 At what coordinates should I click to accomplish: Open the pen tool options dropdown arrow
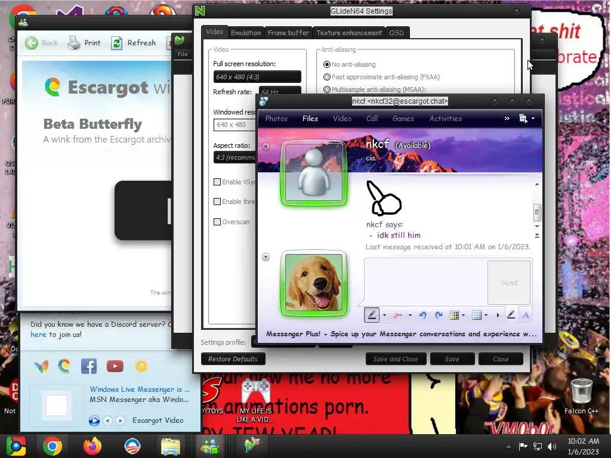point(385,315)
